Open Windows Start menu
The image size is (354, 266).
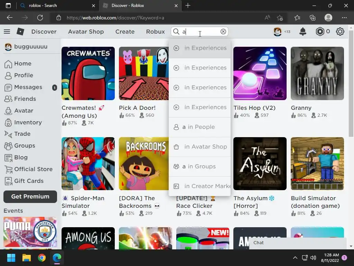[11, 258]
